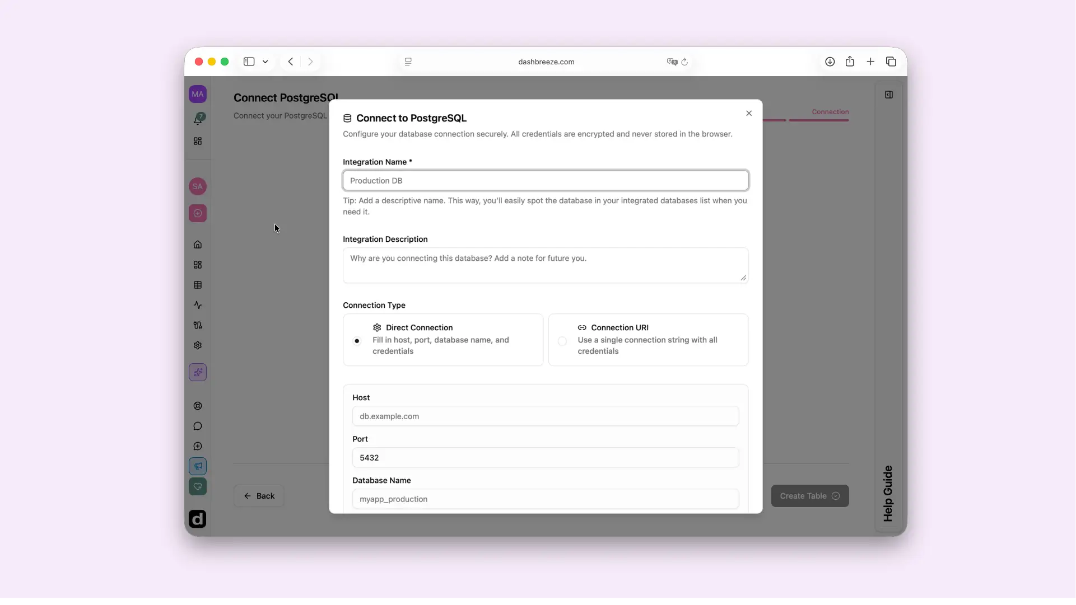Click the Database Name input field
This screenshot has width=1076, height=605.
coord(546,499)
